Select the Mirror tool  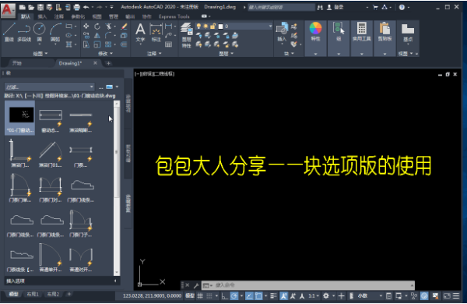[x=97, y=36]
